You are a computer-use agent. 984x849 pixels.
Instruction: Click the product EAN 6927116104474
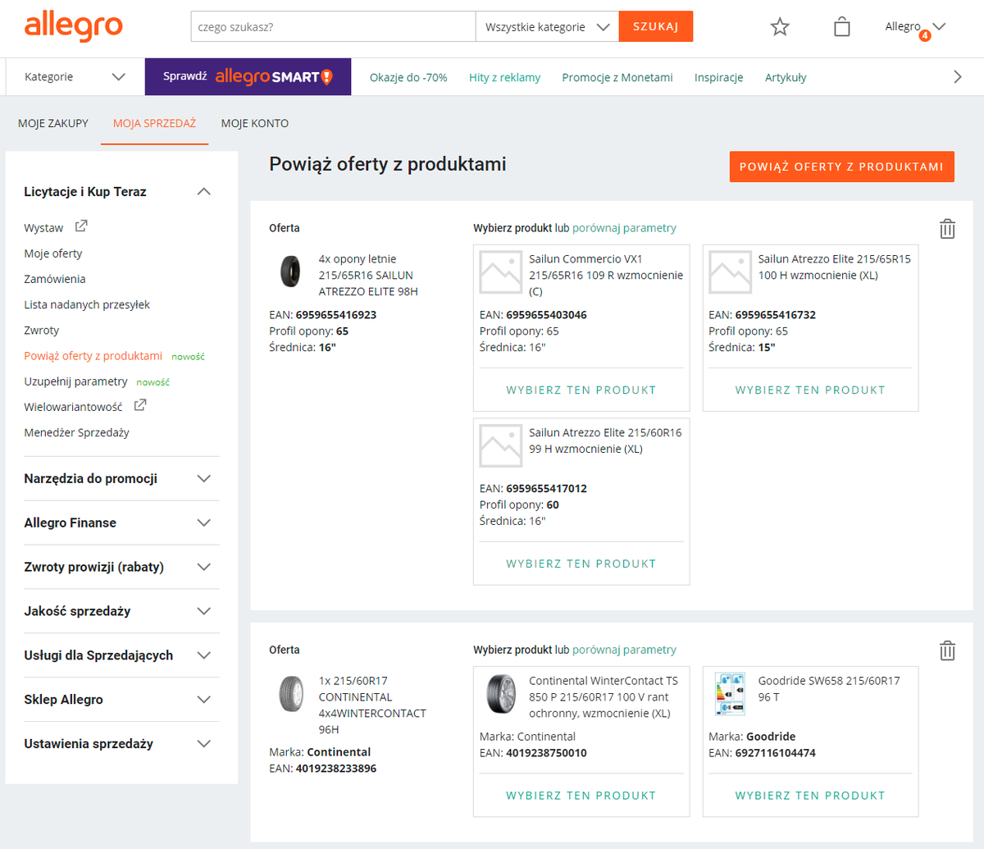click(775, 753)
